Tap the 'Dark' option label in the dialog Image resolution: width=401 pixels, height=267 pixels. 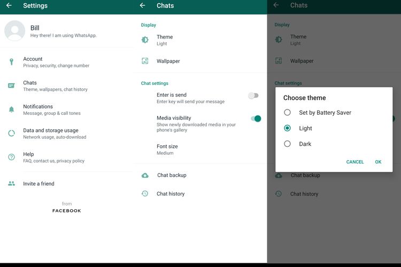[305, 144]
